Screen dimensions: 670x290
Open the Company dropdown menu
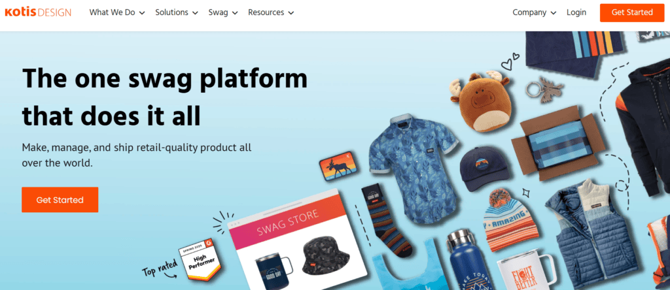pos(534,12)
